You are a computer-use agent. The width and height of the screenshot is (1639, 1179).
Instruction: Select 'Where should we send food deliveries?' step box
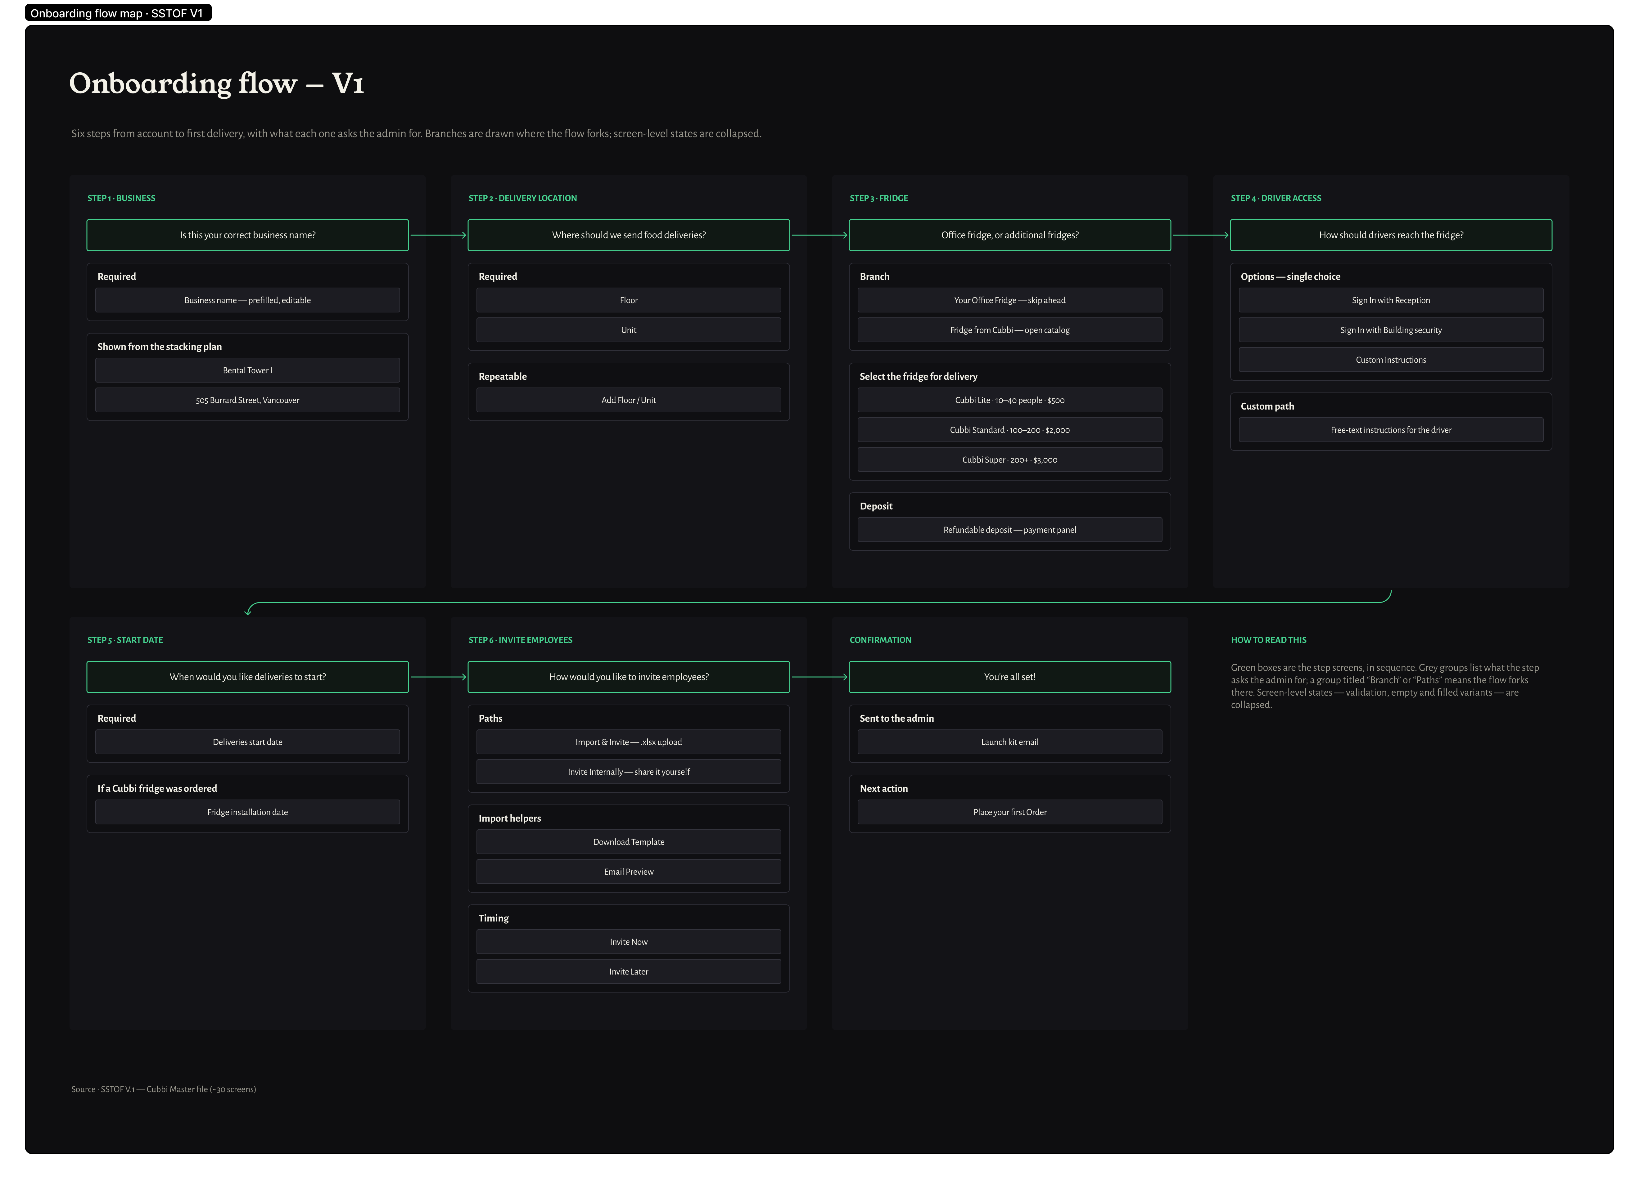coord(629,235)
